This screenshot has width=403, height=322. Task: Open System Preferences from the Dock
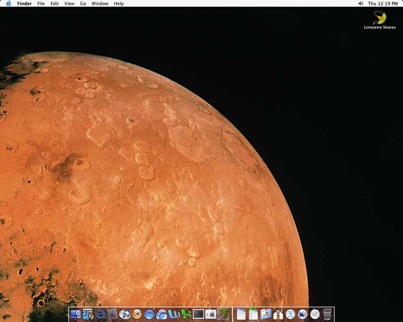point(211,314)
